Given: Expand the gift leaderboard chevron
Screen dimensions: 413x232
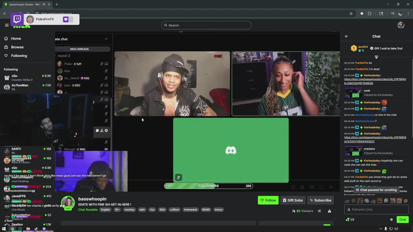Looking at the screenshot, I should 376,57.
